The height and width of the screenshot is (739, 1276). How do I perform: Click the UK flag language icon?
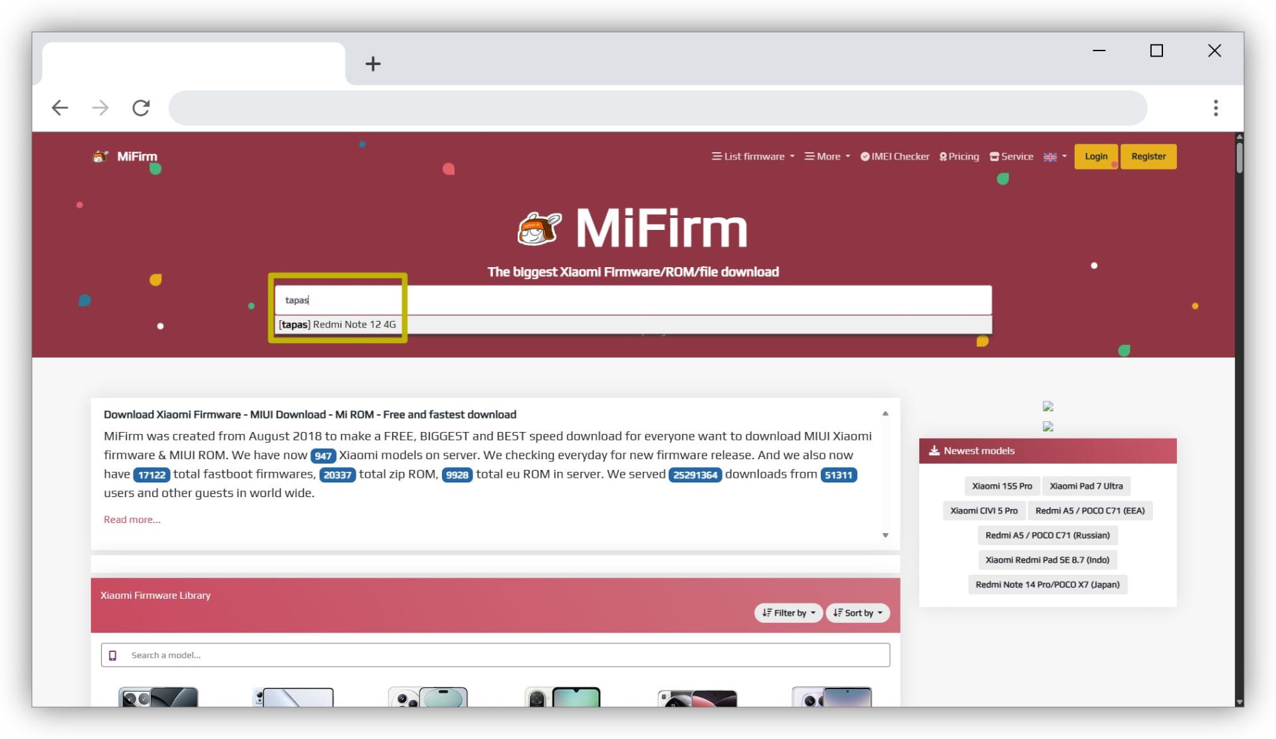tap(1050, 157)
